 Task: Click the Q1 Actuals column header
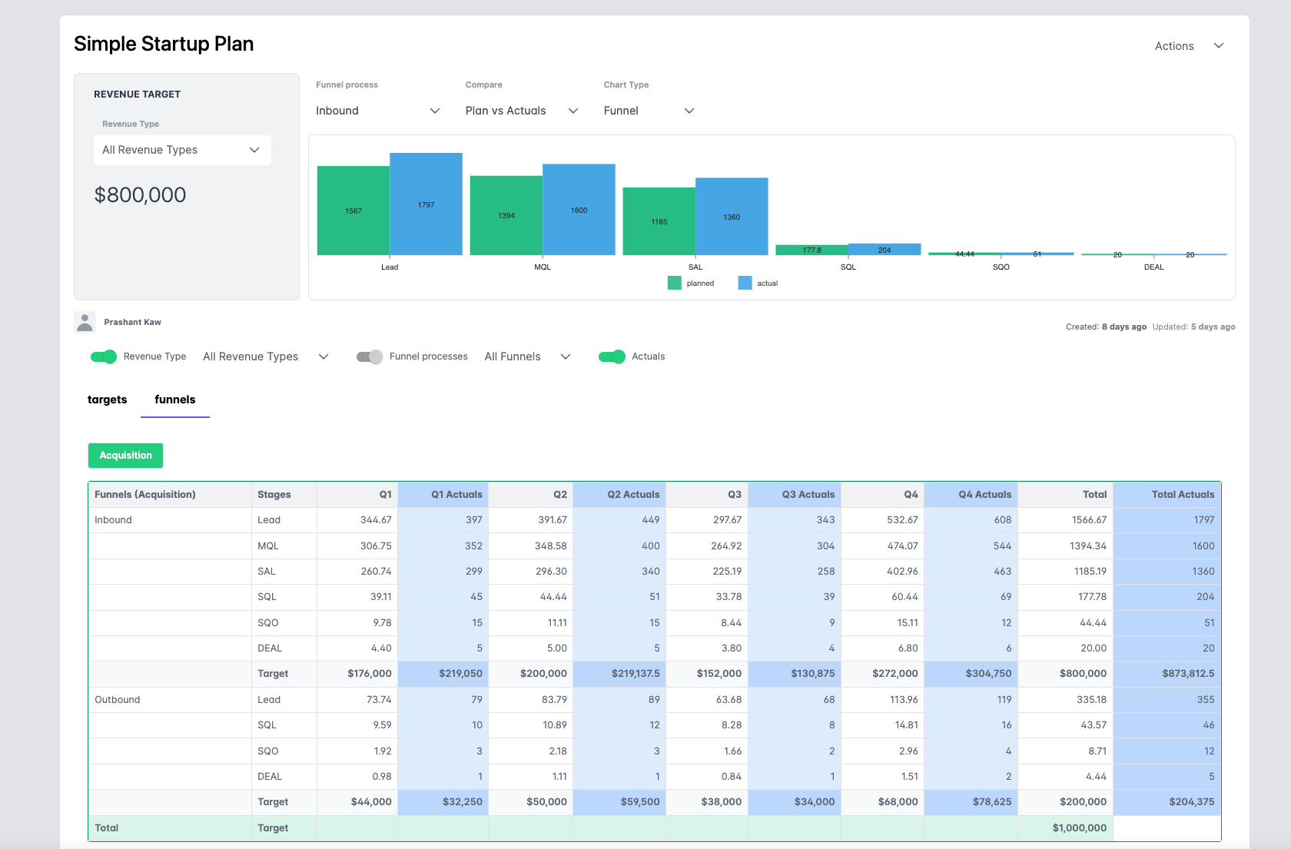tap(456, 495)
